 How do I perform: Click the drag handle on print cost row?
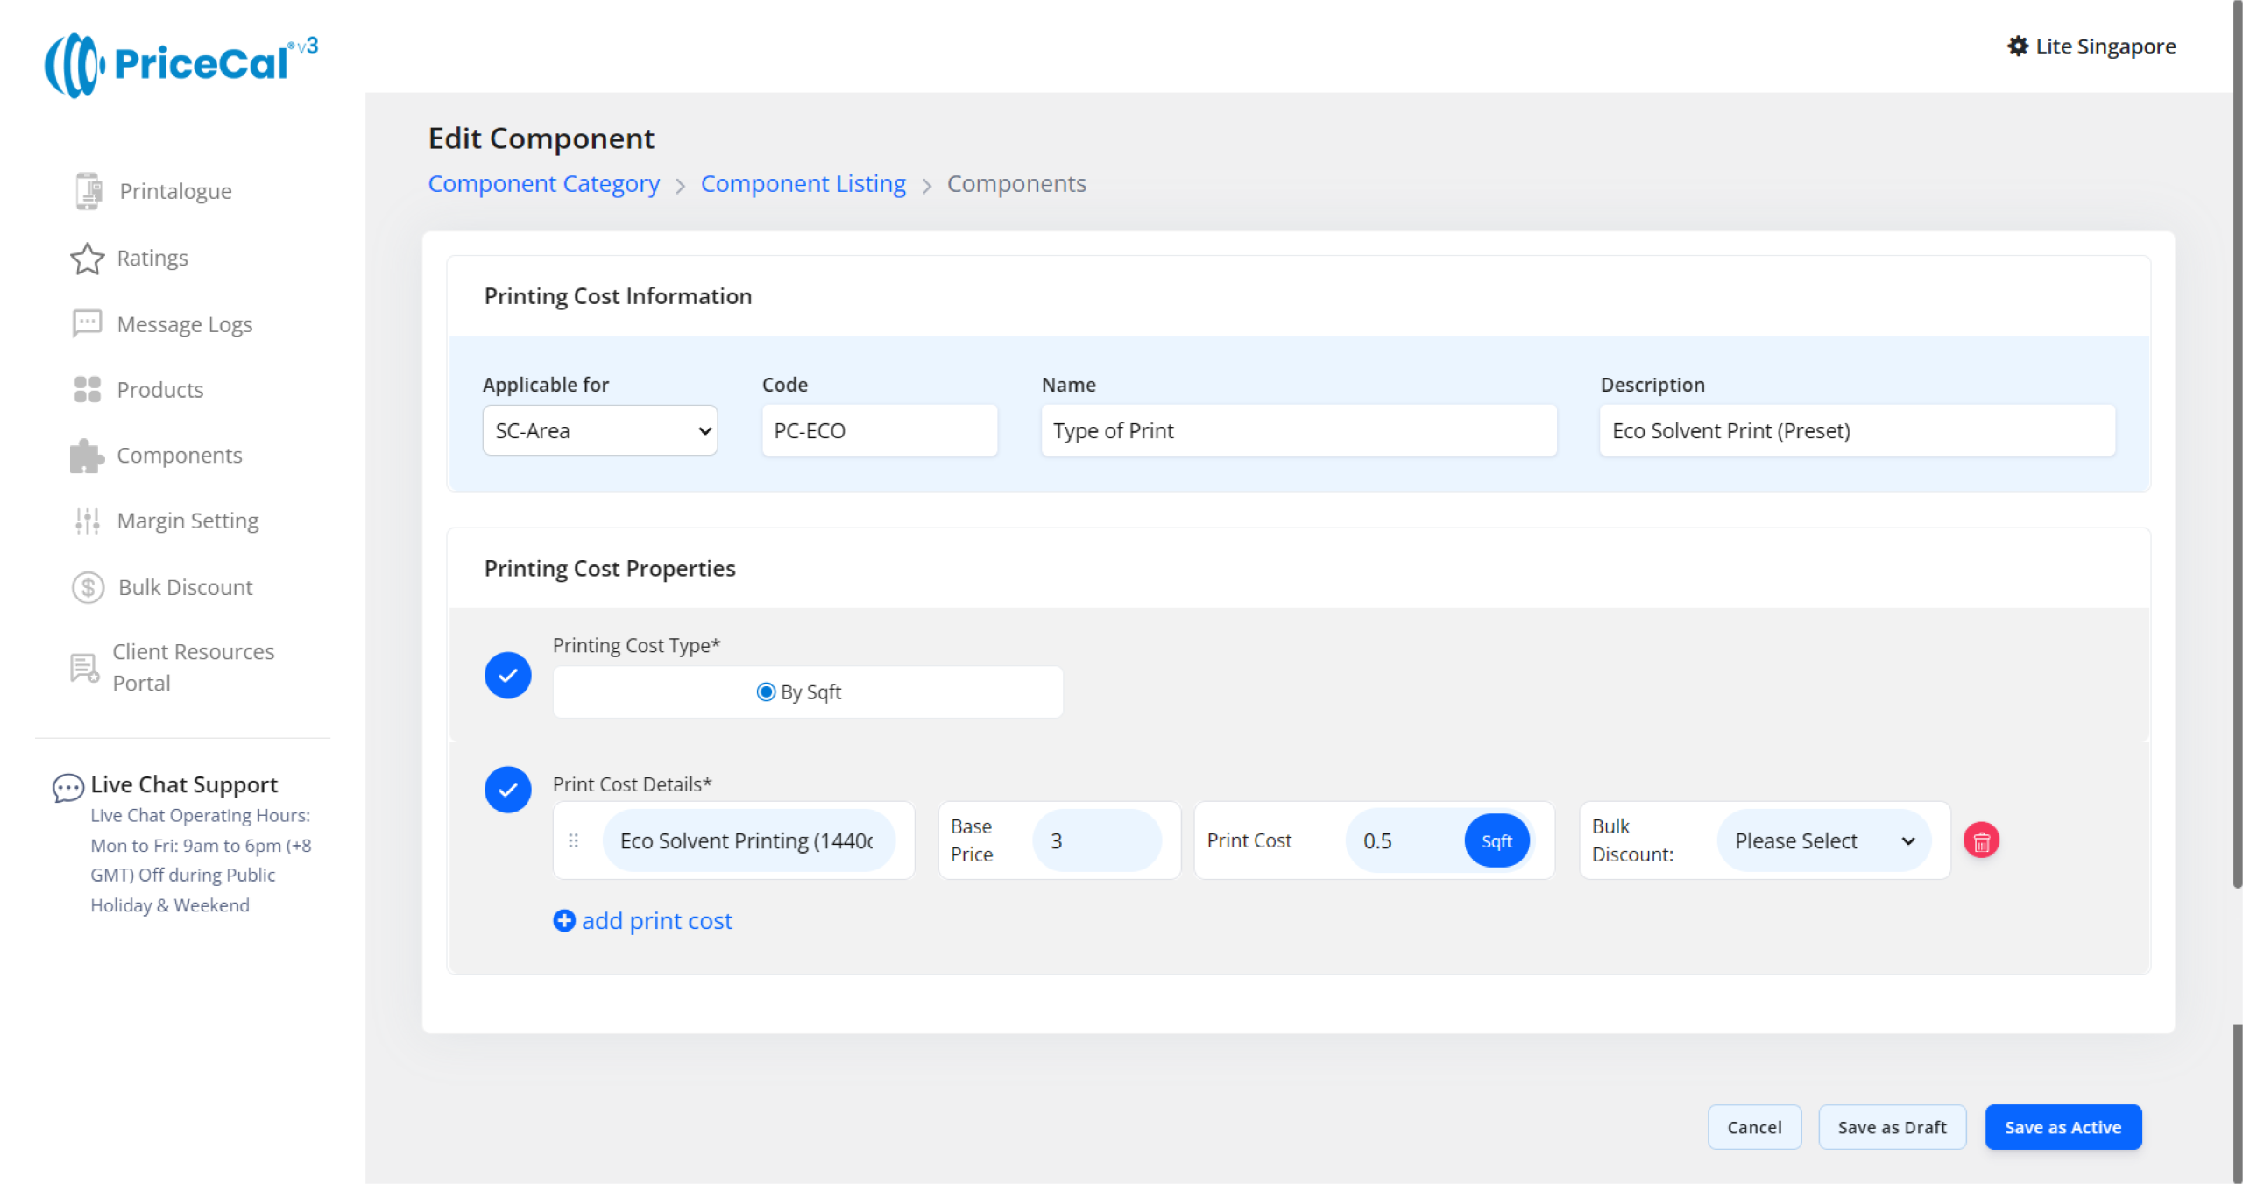click(574, 840)
